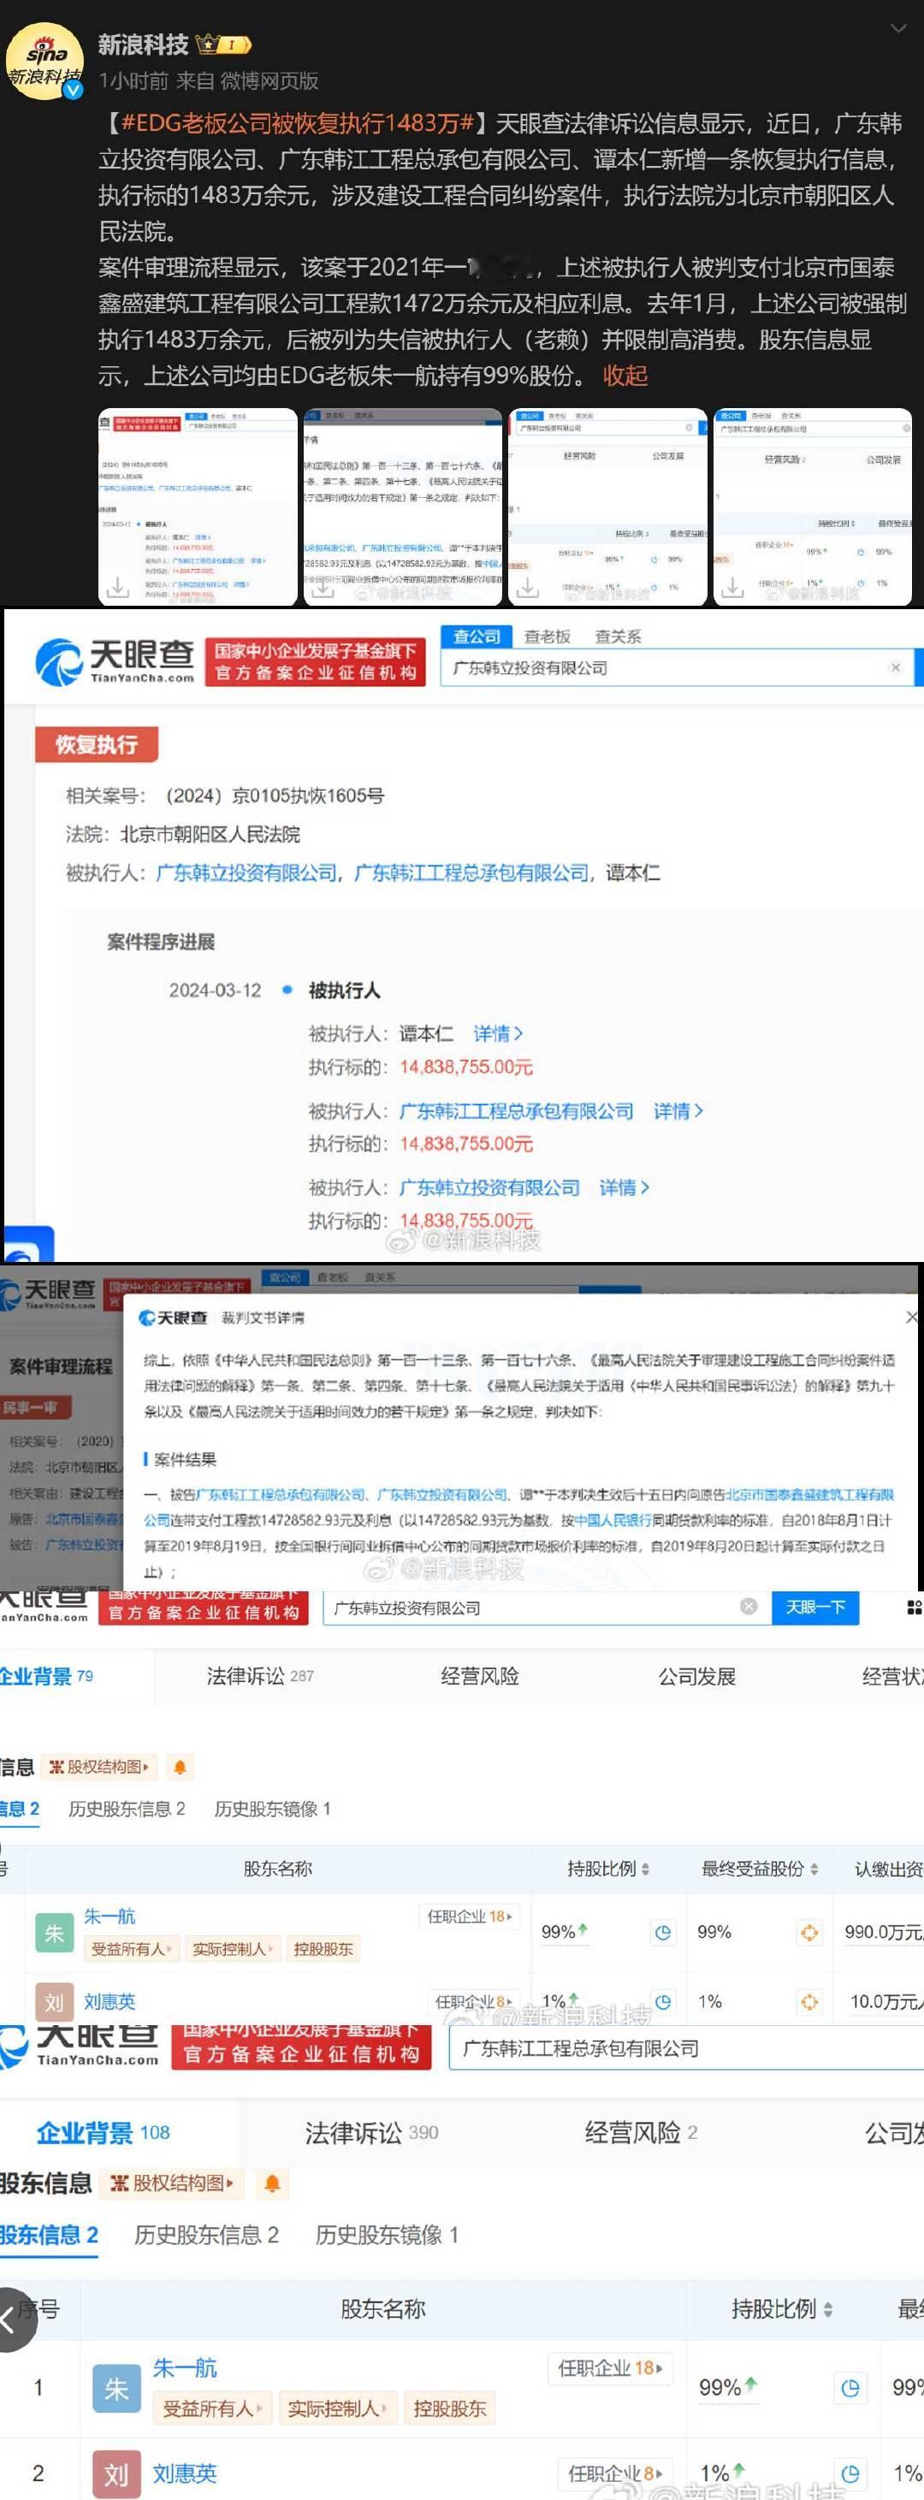Clear the 广东韩立投资有限公司 search box in first image
The image size is (924, 2500).
(895, 667)
